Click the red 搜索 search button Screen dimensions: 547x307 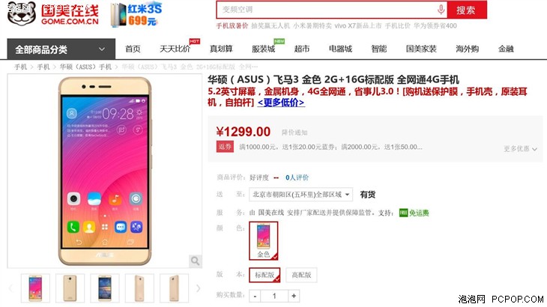tap(467, 10)
